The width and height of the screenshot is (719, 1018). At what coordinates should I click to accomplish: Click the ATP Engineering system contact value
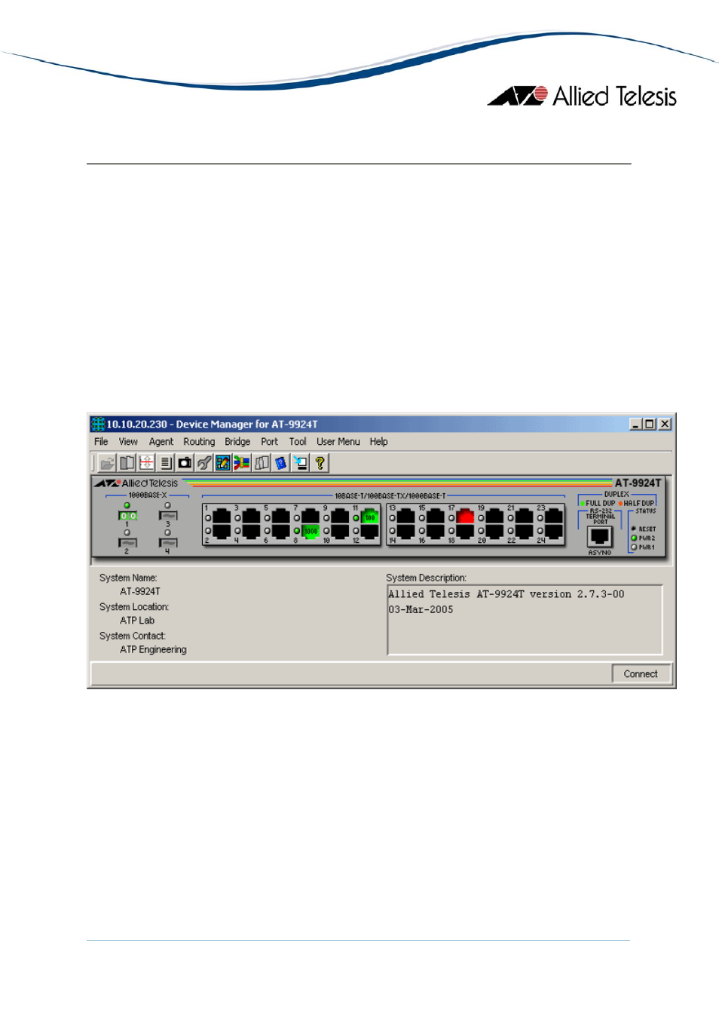tap(153, 649)
